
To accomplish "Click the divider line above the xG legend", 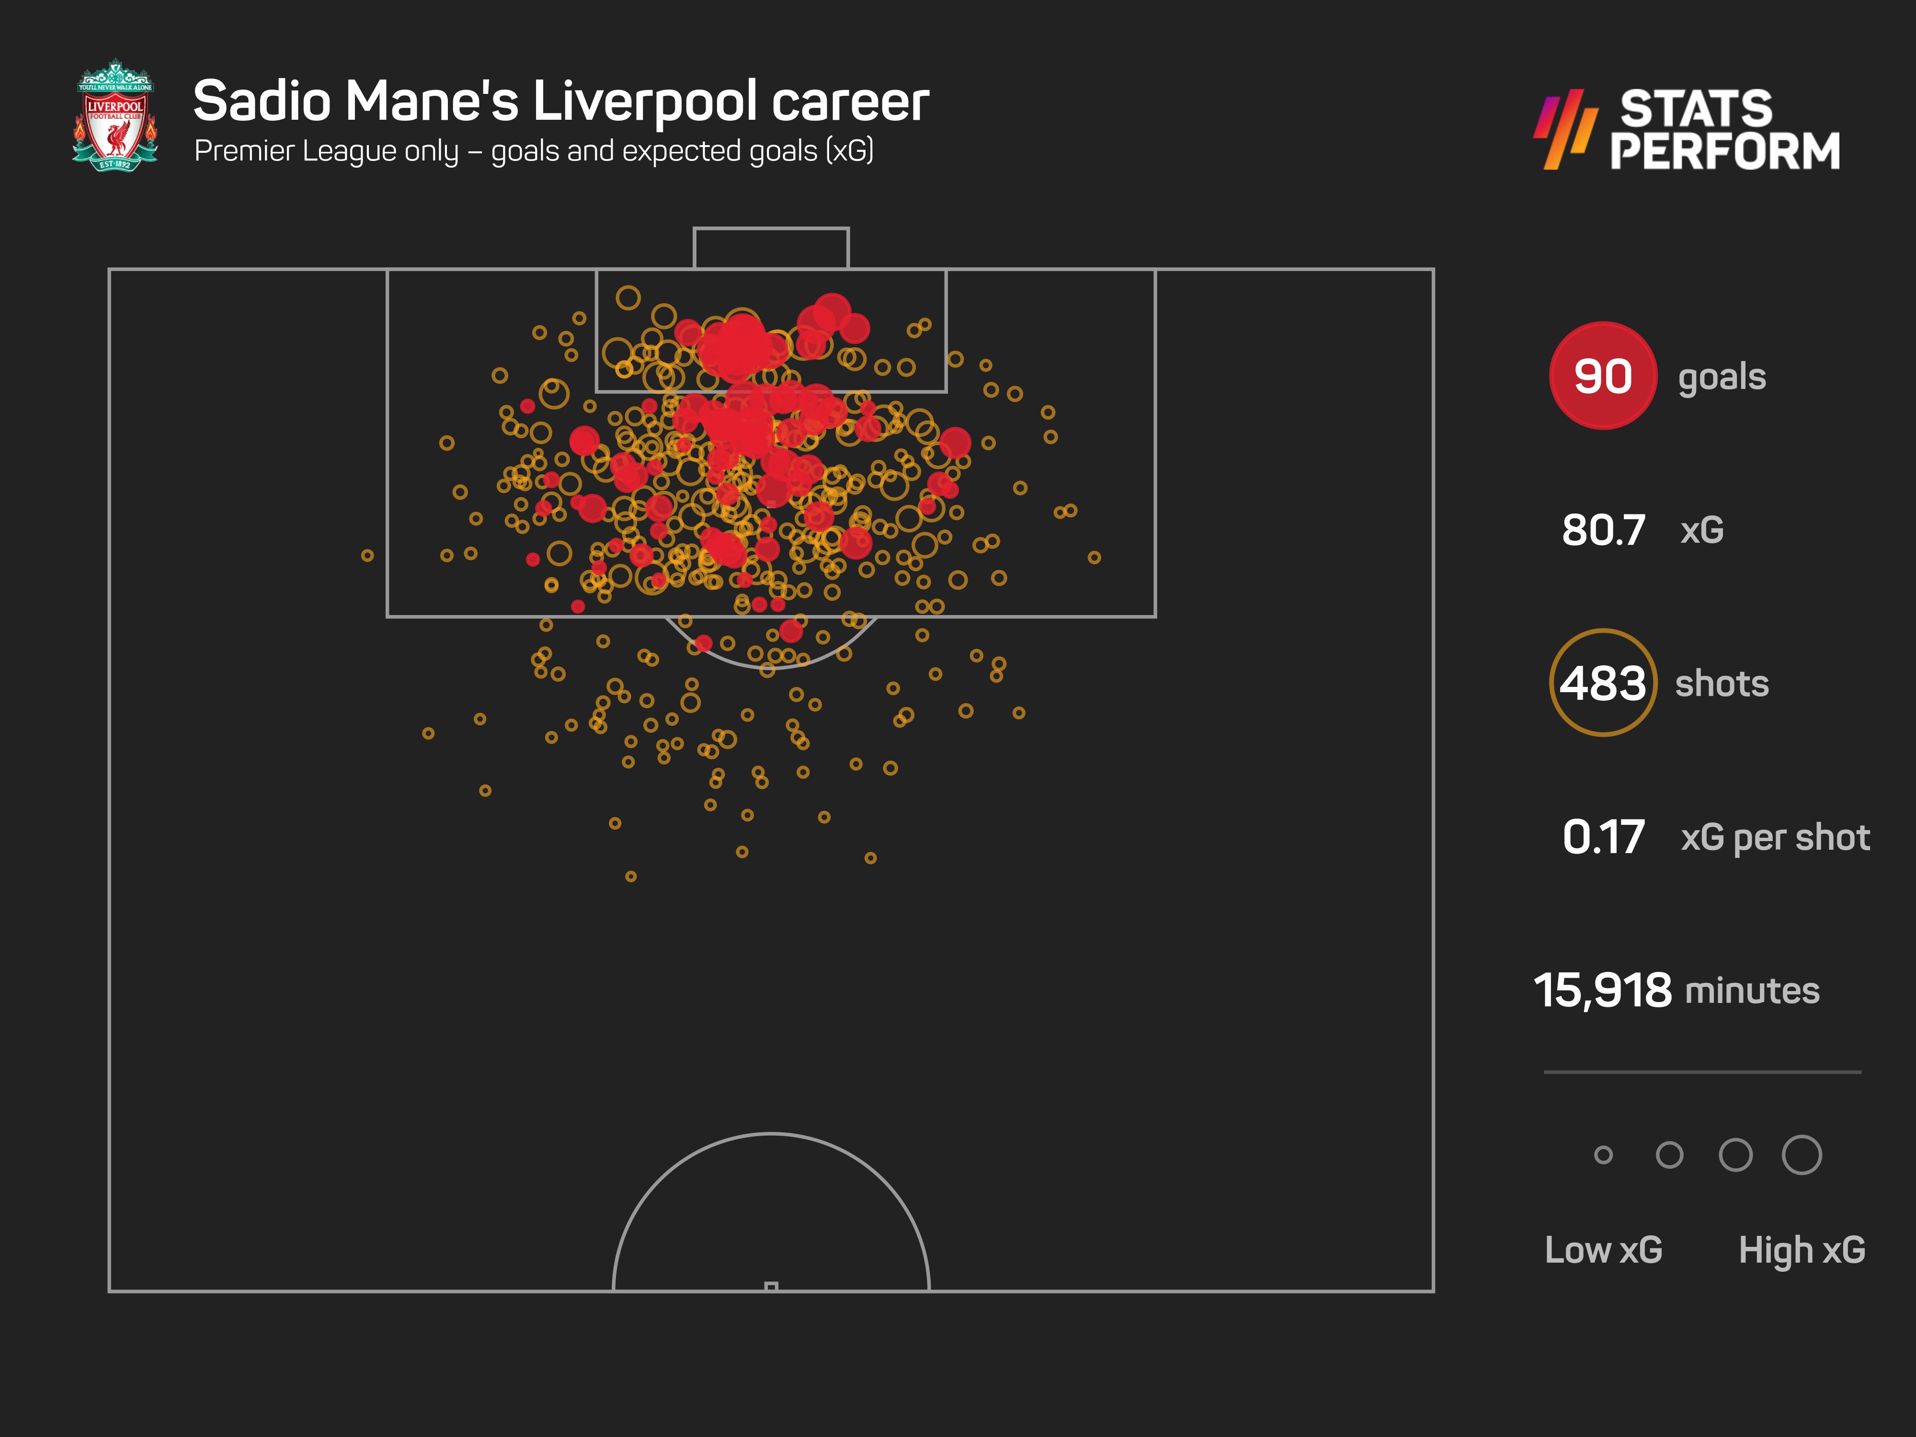I will tap(1702, 1072).
